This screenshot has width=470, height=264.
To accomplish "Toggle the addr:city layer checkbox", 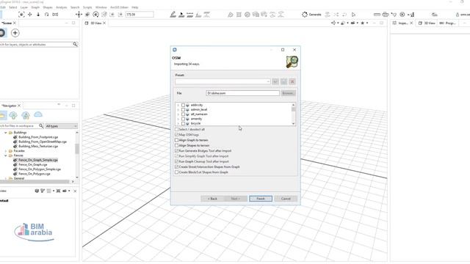I will [183, 105].
